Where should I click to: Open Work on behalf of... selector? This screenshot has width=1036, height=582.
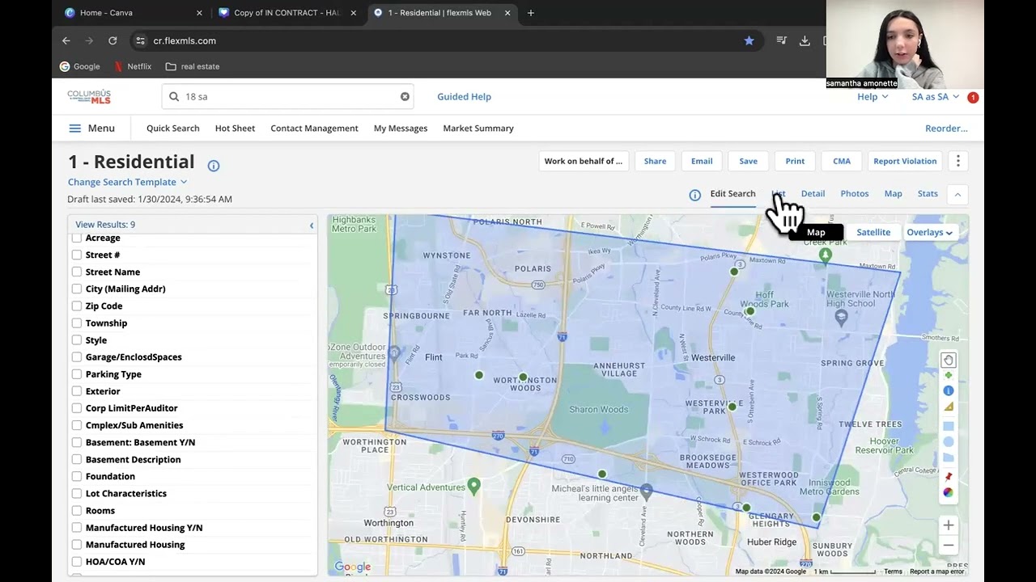584,161
